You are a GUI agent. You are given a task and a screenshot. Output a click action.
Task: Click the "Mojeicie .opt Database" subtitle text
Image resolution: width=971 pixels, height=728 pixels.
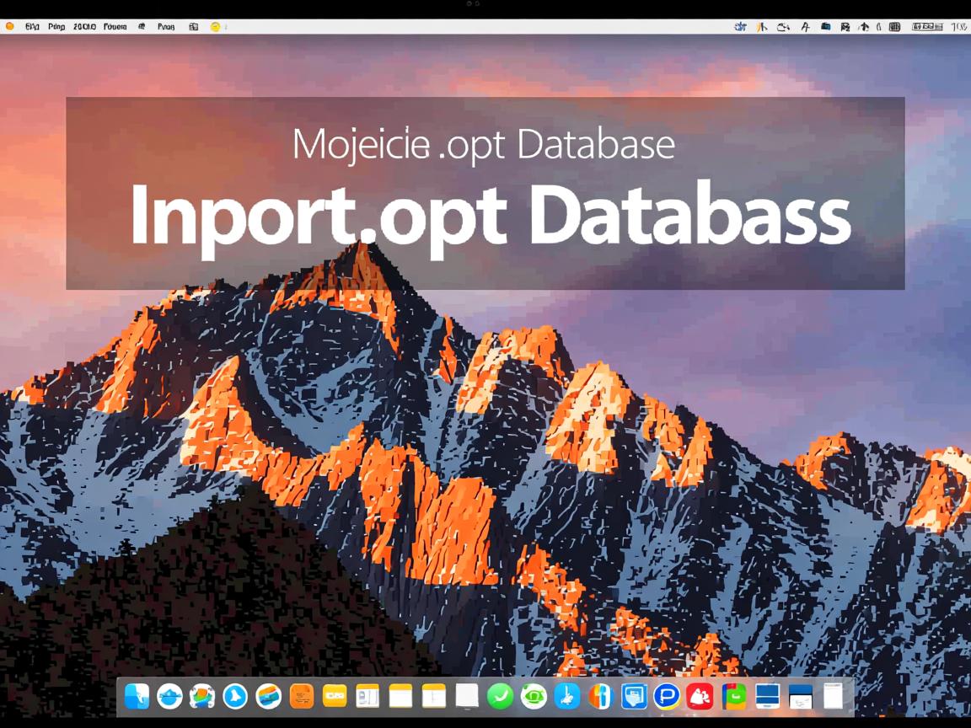[484, 144]
